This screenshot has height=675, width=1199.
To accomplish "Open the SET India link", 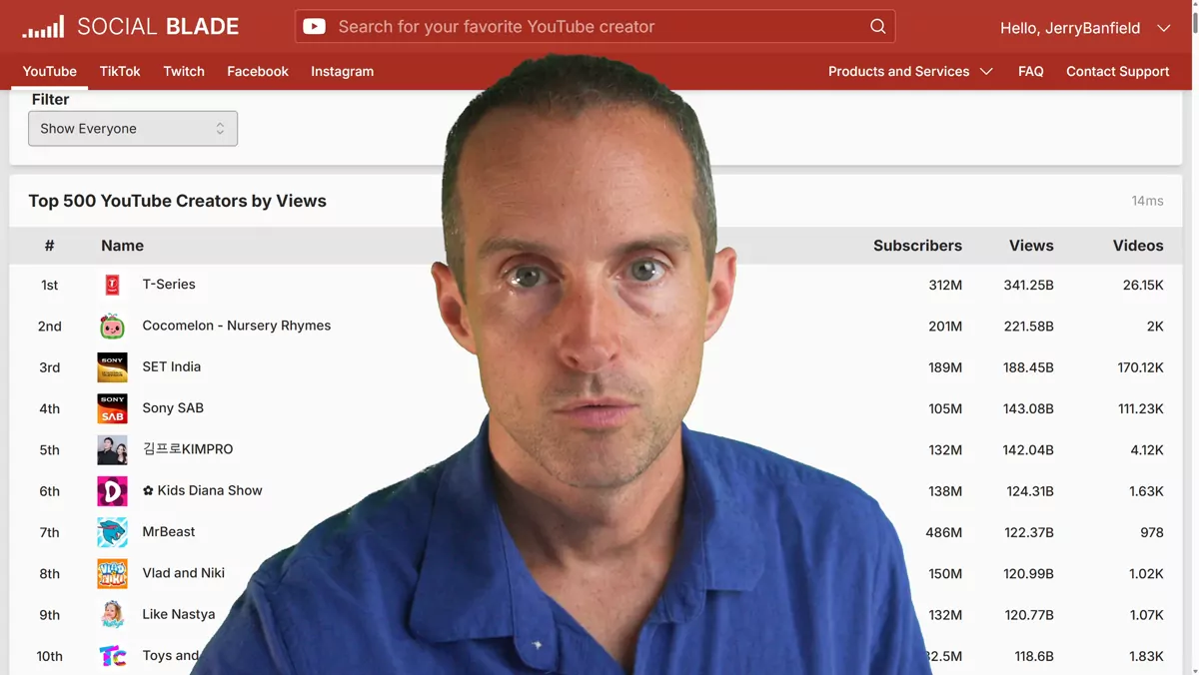I will 172,366.
